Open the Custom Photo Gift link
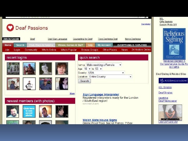188x141 pixels. click(x=168, y=25)
